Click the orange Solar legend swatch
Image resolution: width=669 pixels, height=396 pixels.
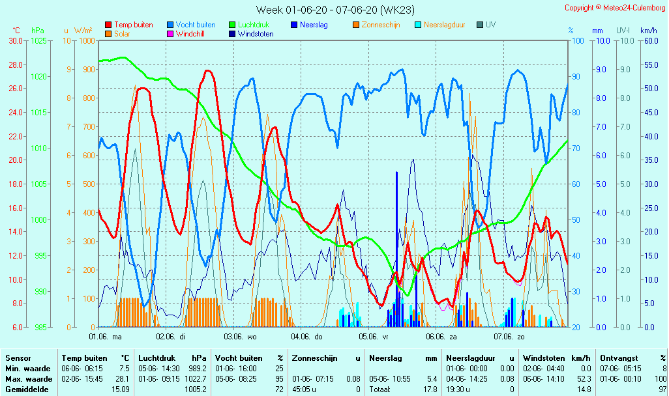(108, 34)
